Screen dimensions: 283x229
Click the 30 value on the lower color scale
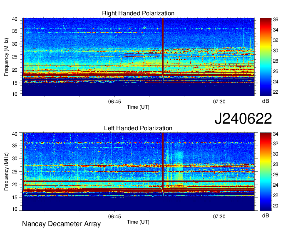276,154
